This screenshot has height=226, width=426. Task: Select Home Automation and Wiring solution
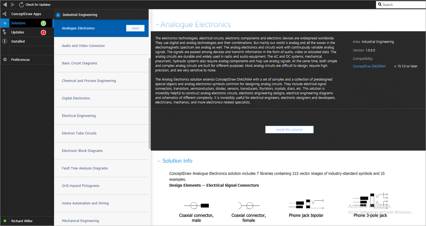[101, 203]
